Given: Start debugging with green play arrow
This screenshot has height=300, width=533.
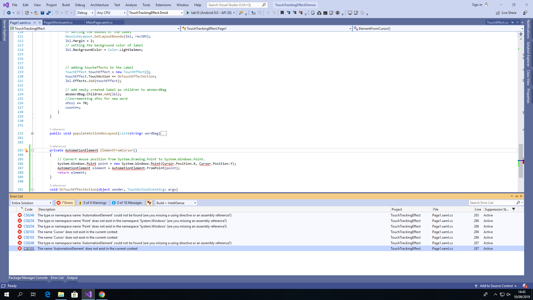Looking at the screenshot, I should (188, 13).
